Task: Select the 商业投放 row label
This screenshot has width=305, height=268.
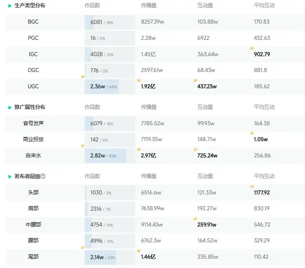Action: pos(33,139)
